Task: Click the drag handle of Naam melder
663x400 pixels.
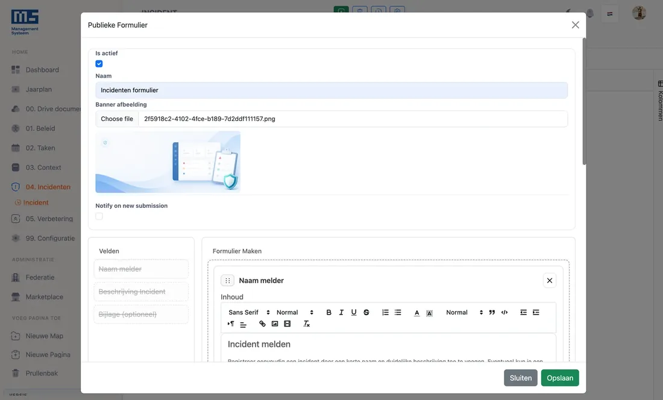Action: pyautogui.click(x=227, y=281)
